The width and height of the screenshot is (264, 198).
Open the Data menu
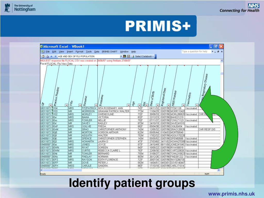[97, 52]
